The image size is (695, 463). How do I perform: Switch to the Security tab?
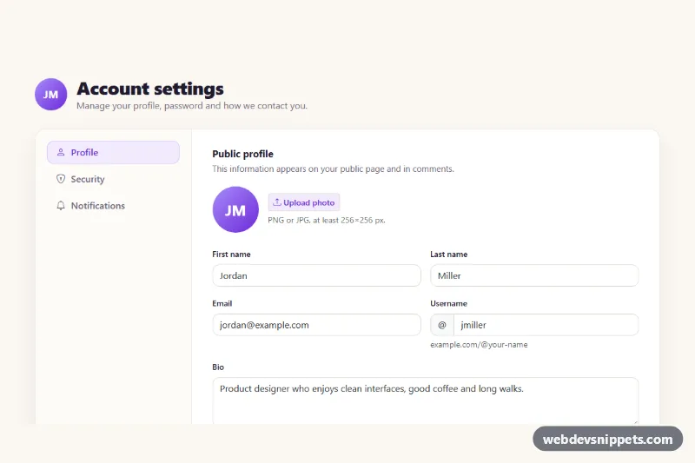point(113,179)
